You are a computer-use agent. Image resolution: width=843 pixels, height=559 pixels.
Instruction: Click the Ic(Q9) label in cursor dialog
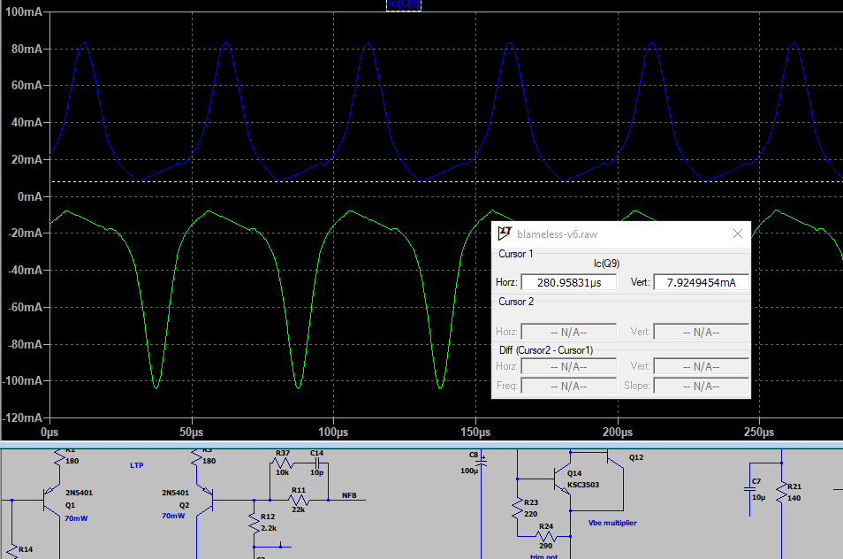606,264
